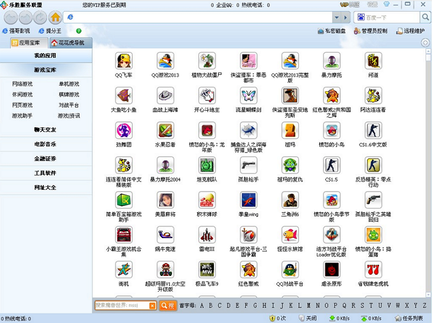The width and height of the screenshot is (432, 323).
Task: Expand the 金融证券 category
Action: click(45, 159)
